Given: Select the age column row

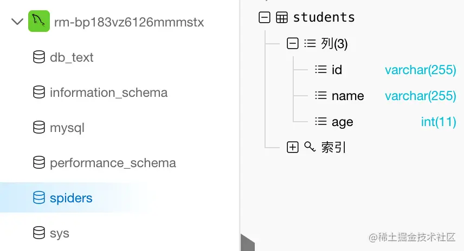Looking at the screenshot, I should (342, 122).
